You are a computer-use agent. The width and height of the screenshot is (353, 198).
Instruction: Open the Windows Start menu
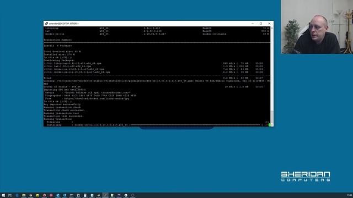pos(3,195)
